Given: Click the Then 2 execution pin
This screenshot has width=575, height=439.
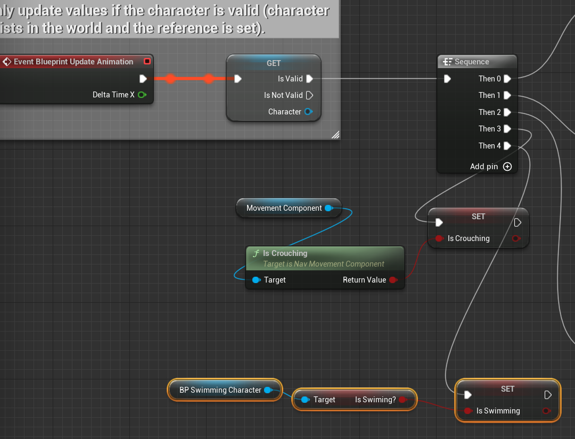Looking at the screenshot, I should coord(507,112).
